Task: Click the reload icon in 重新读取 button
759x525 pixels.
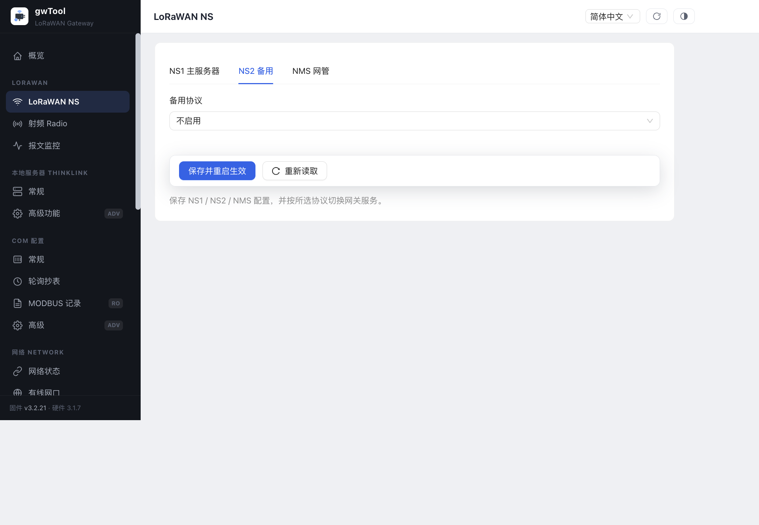Action: [276, 171]
